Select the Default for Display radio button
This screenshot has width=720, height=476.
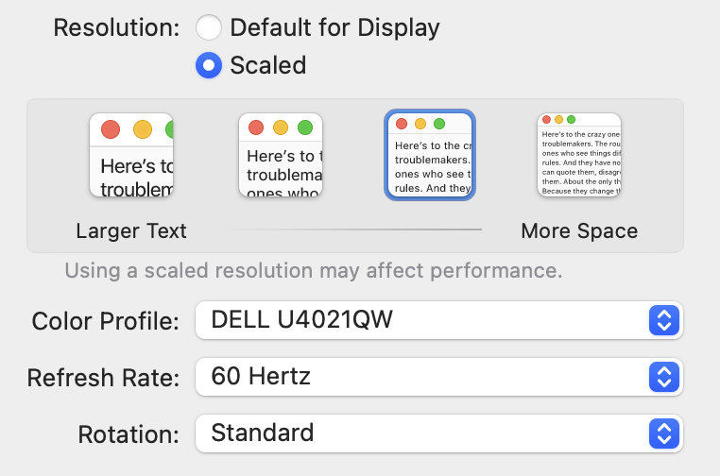(x=208, y=27)
